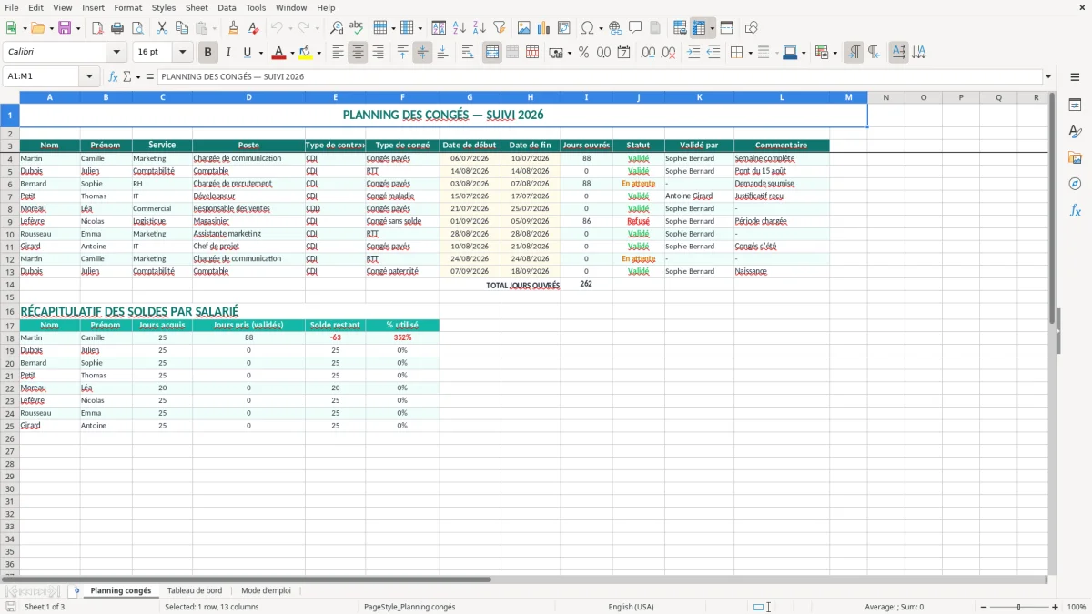Viewport: 1092px width, 614px height.
Task: Click the Print icon
Action: 117,28
